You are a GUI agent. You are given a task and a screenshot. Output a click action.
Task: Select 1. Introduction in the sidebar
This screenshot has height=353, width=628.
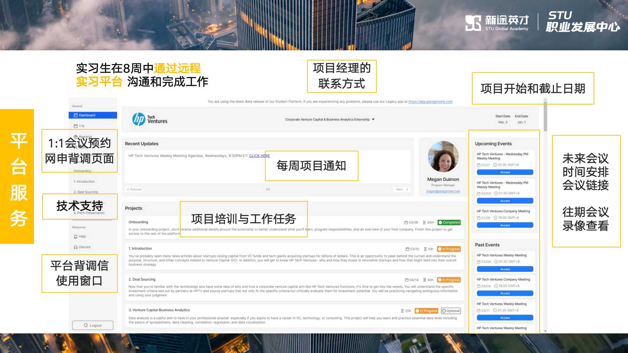pyautogui.click(x=84, y=181)
